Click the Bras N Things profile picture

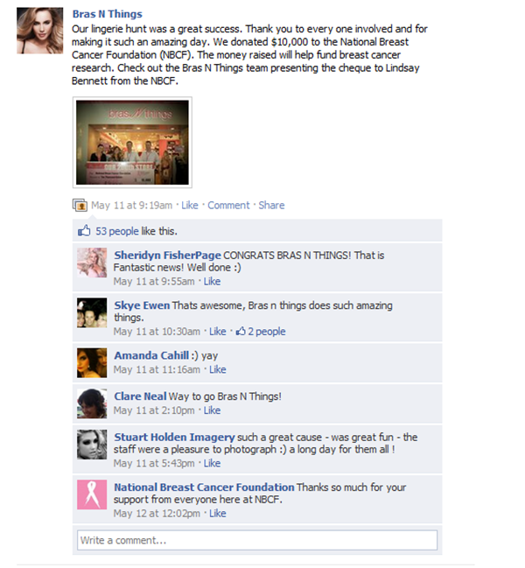coord(40,31)
